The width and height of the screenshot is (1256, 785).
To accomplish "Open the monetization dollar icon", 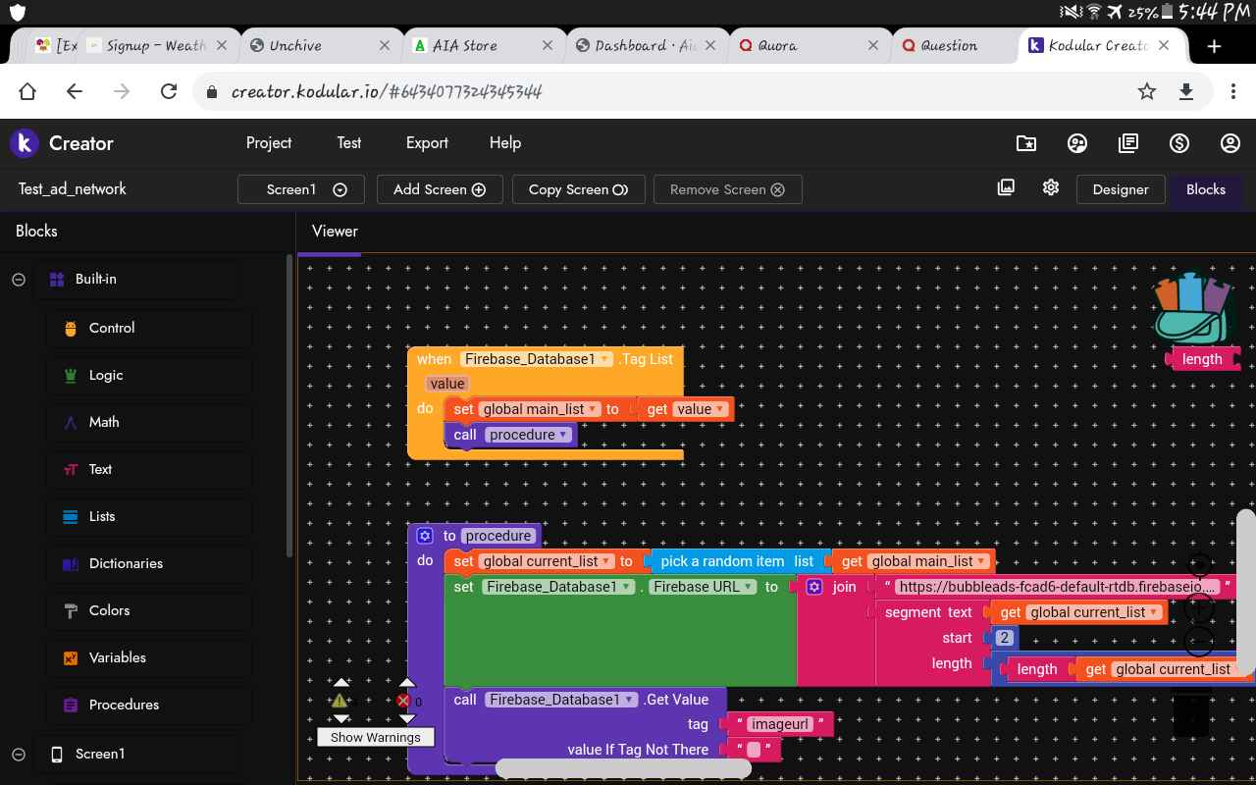I will pyautogui.click(x=1179, y=143).
